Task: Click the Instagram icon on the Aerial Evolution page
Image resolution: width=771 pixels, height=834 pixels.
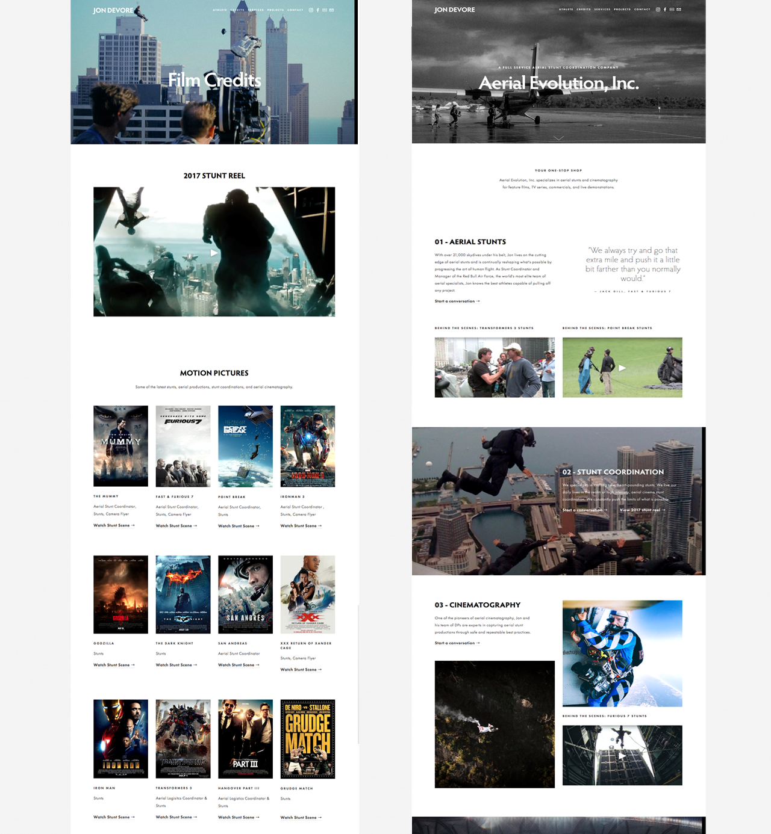Action: click(x=658, y=9)
